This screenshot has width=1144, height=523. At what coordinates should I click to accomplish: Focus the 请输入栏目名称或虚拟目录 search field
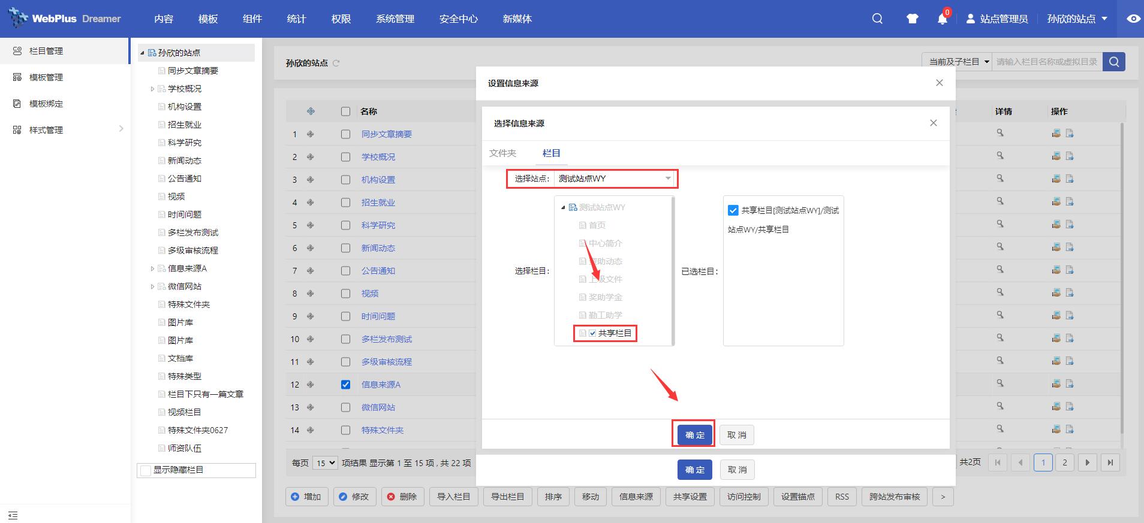[1047, 62]
